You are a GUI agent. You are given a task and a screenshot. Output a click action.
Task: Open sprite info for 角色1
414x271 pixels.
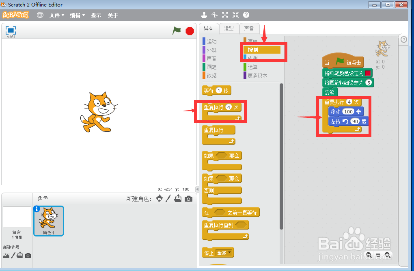coord(37,209)
